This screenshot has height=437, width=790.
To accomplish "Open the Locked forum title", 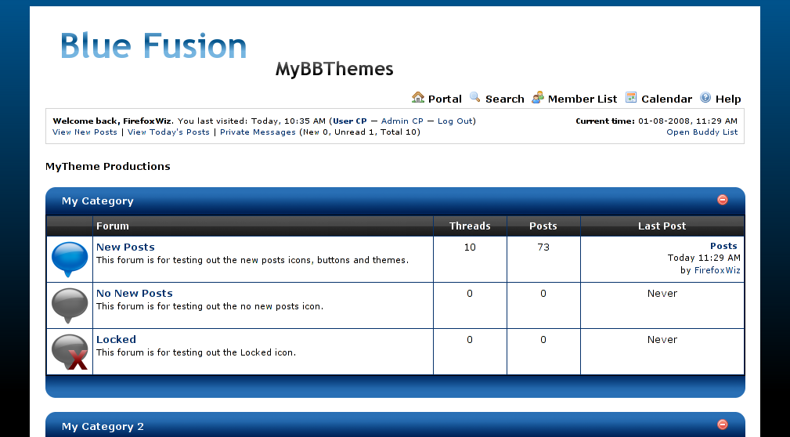I will (x=116, y=340).
